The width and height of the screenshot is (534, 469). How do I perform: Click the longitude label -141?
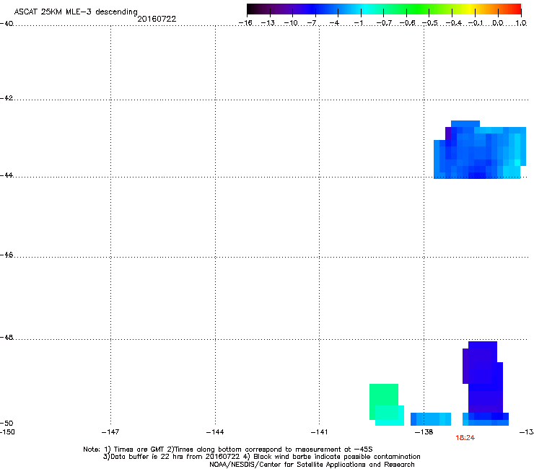[319, 432]
